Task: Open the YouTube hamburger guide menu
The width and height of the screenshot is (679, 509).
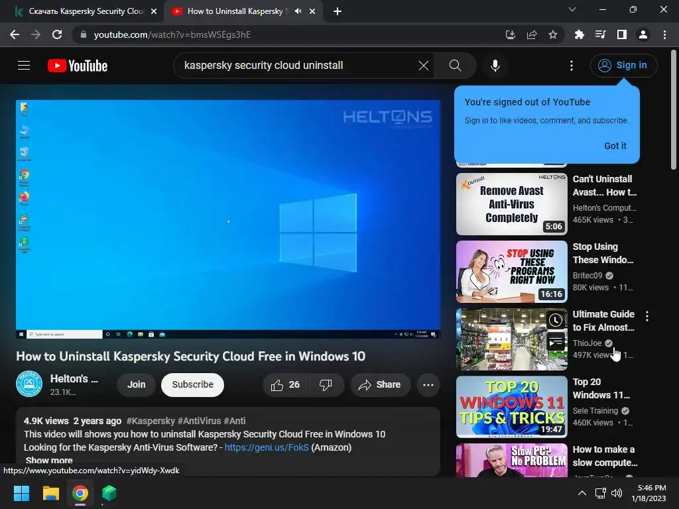Action: tap(24, 66)
